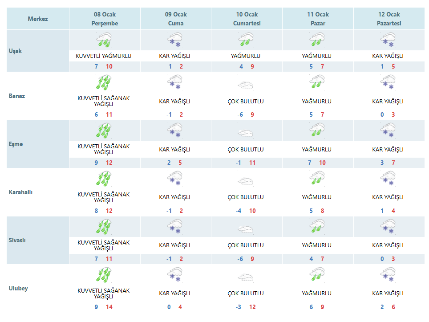Select the Merkez column header
Image resolution: width=429 pixels, height=322 pixels.
point(38,19)
